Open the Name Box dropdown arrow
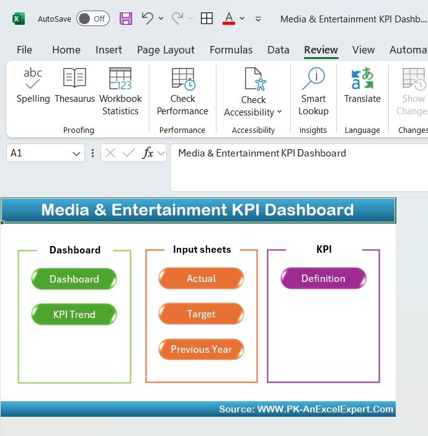 (77, 153)
